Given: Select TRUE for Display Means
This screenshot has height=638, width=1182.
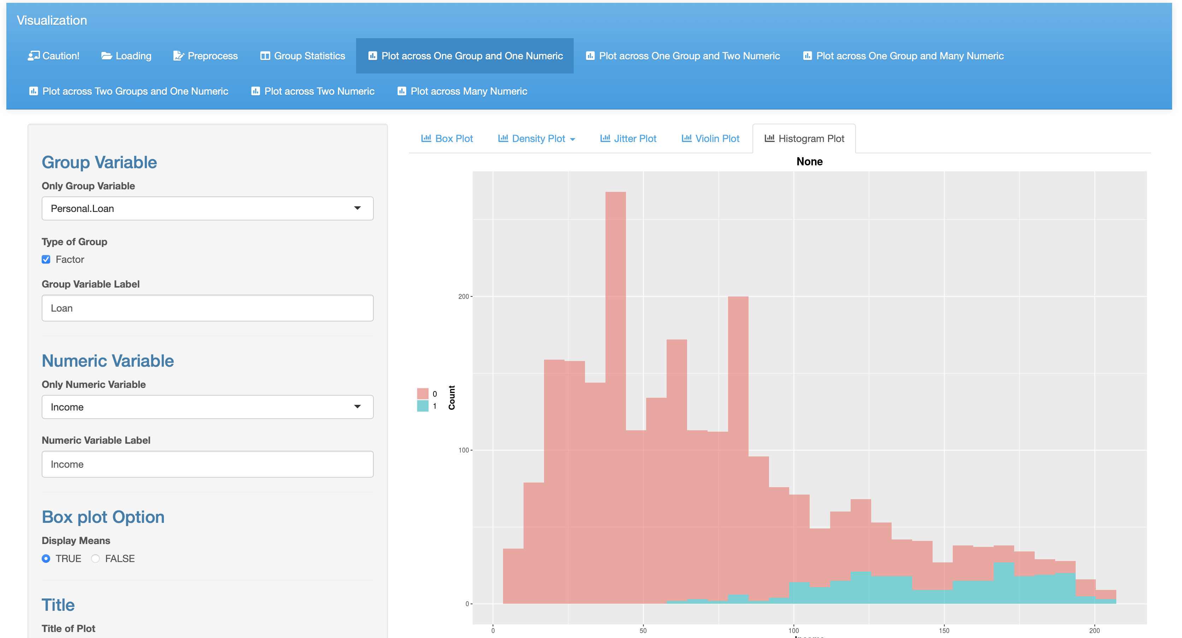Looking at the screenshot, I should [x=46, y=559].
